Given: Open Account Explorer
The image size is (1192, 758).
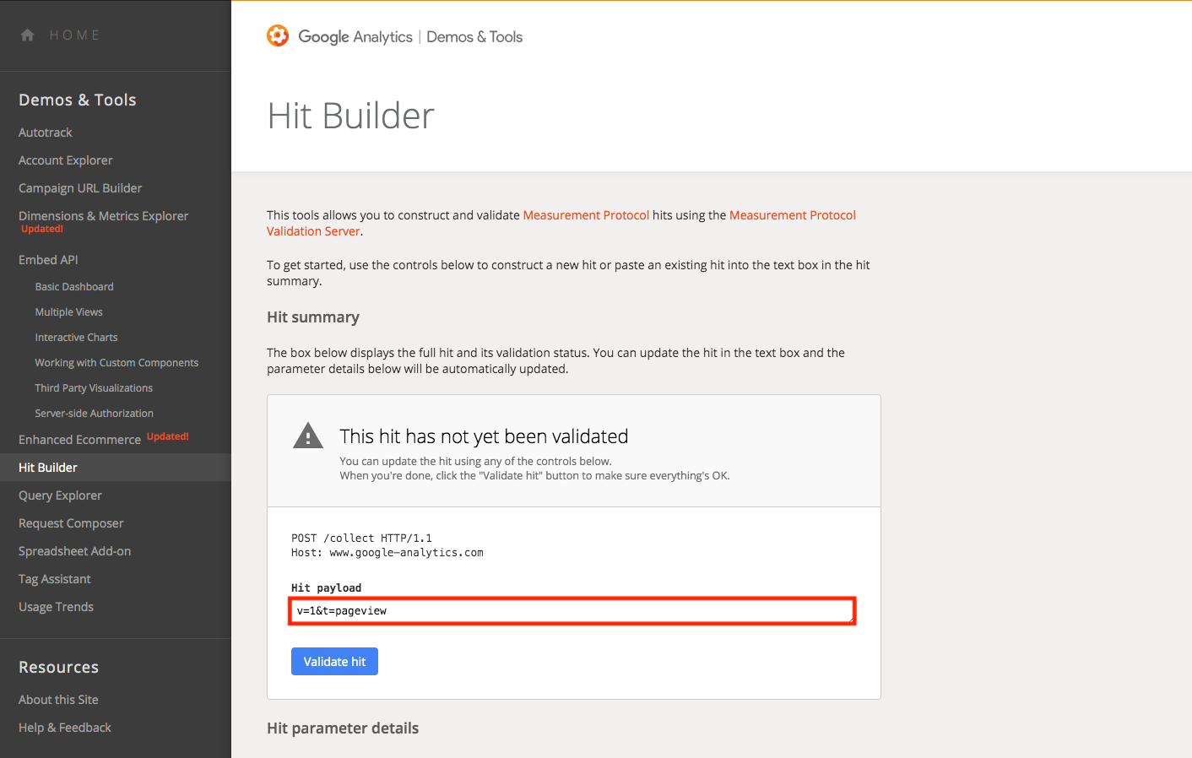Looking at the screenshot, I should [x=66, y=160].
